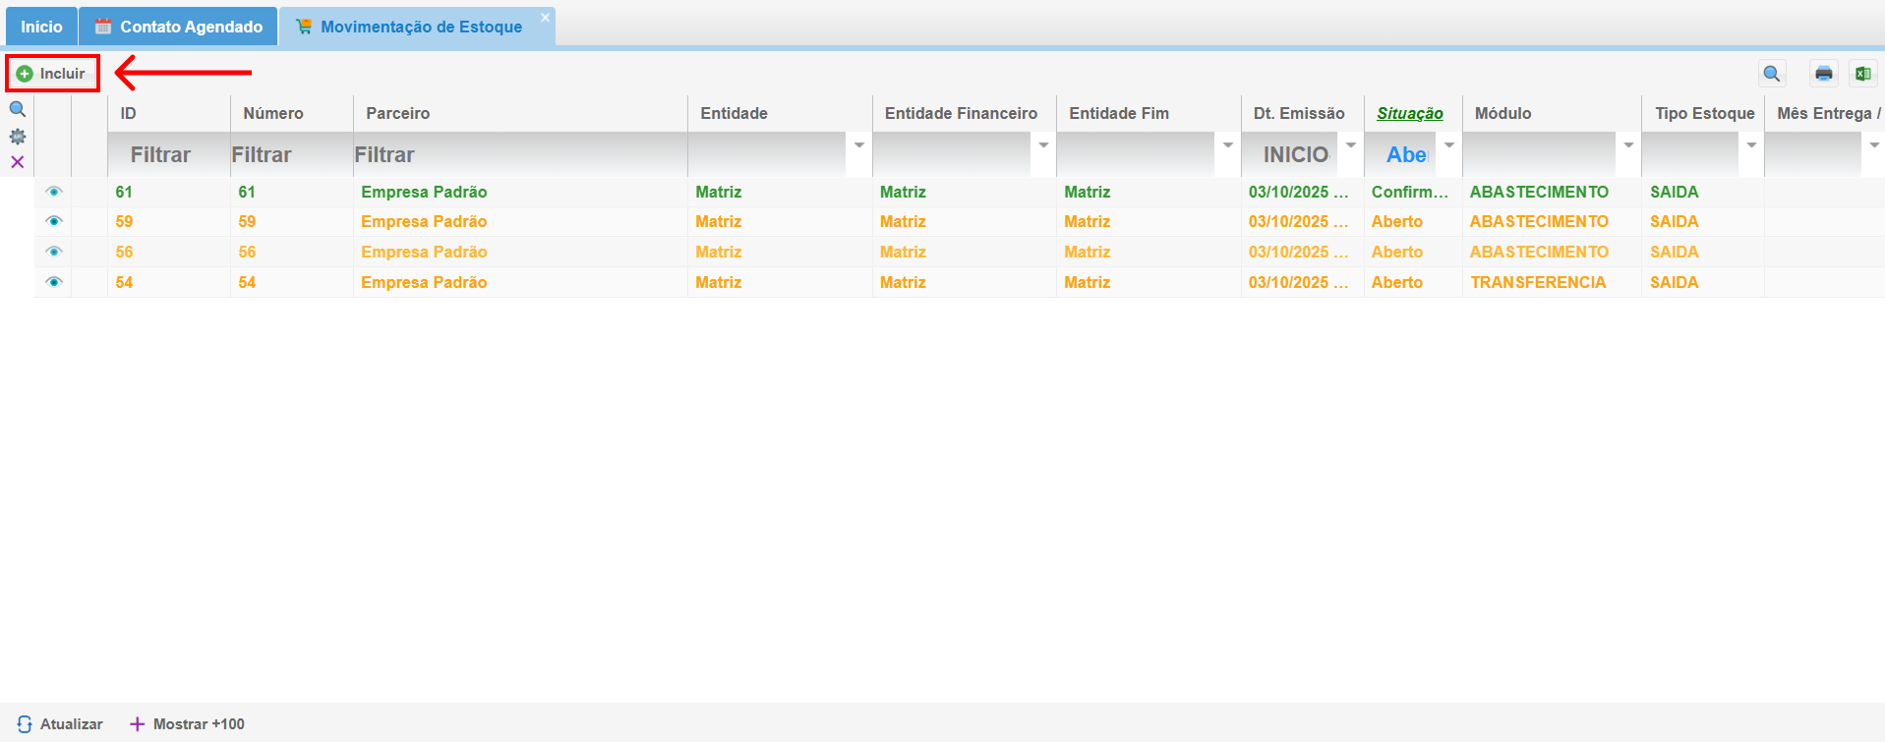Export the list using the Excel icon
The image size is (1885, 742).
coord(1862,74)
